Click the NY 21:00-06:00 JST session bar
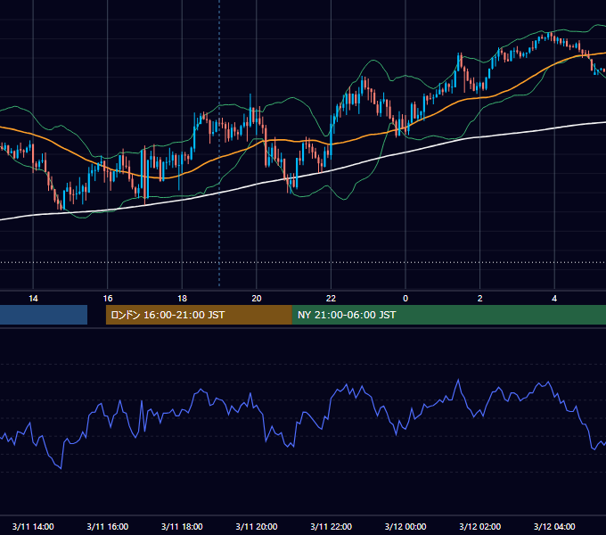The image size is (606, 535). [x=448, y=315]
